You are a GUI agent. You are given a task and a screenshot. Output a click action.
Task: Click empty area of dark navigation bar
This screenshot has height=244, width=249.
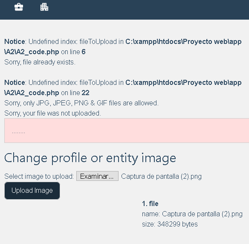[x=143, y=9]
